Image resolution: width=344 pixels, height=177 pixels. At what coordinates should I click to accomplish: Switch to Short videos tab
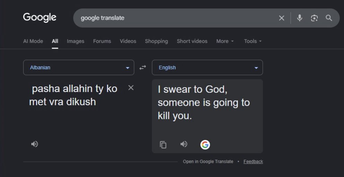192,41
